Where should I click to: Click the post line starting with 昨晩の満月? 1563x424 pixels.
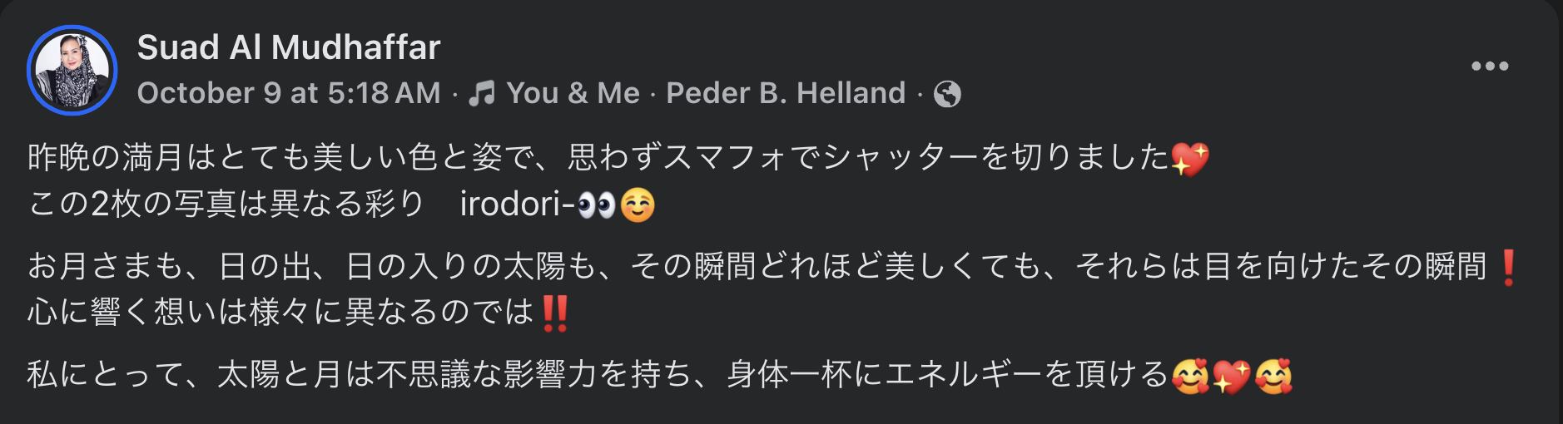(x=583, y=157)
